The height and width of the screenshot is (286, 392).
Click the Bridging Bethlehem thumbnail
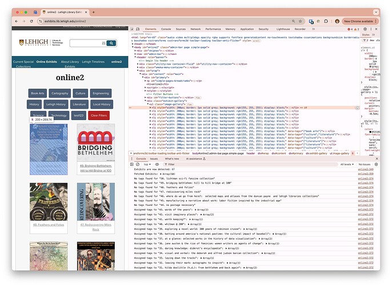click(96, 143)
